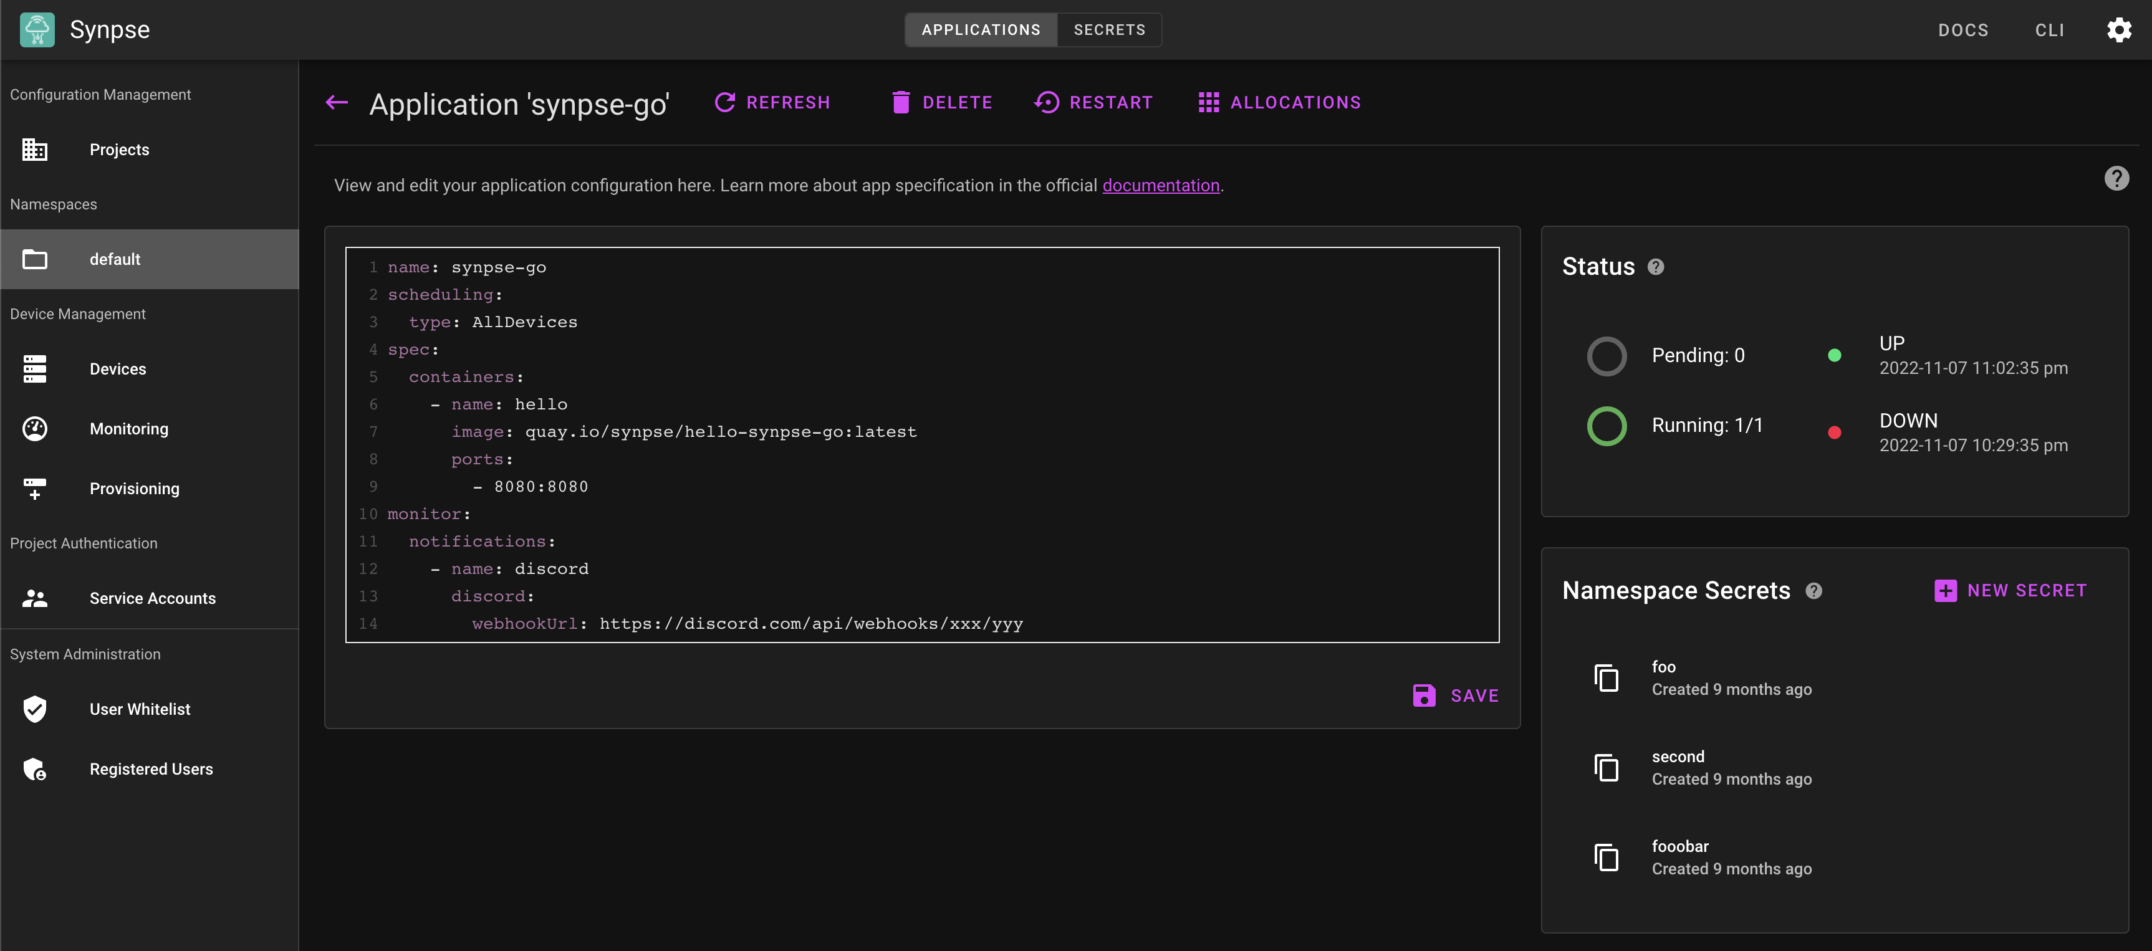Open the Monitoring sidebar item

128,429
